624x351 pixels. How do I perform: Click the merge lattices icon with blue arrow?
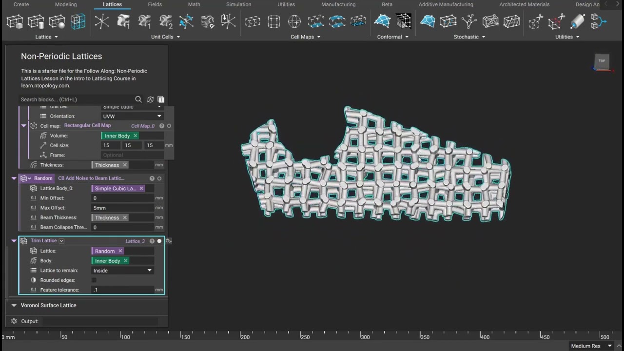pos(598,21)
